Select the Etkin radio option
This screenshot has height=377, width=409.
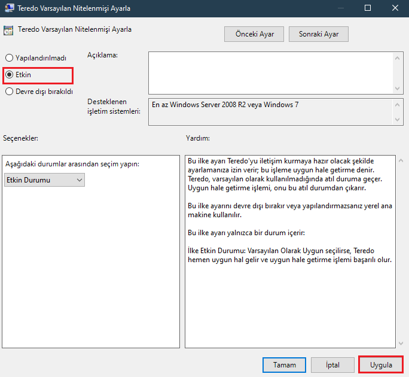[18, 75]
